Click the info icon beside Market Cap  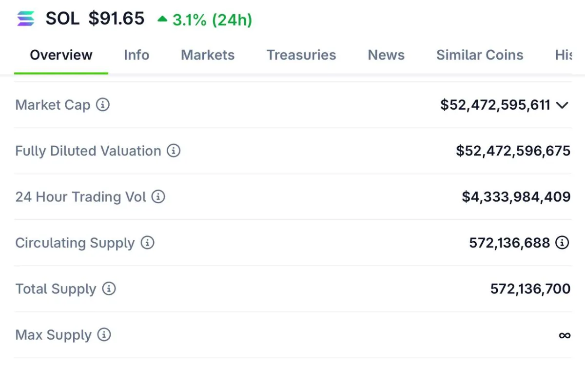102,105
